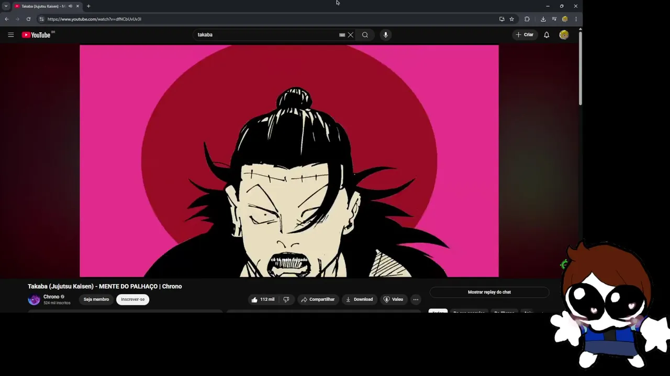Click the Compartilhar share button

[x=318, y=299]
